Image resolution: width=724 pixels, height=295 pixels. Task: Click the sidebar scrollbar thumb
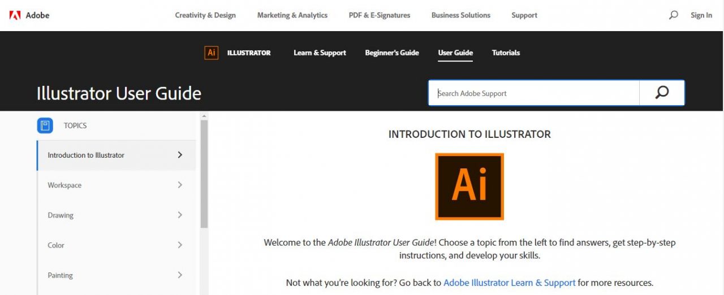[x=204, y=173]
